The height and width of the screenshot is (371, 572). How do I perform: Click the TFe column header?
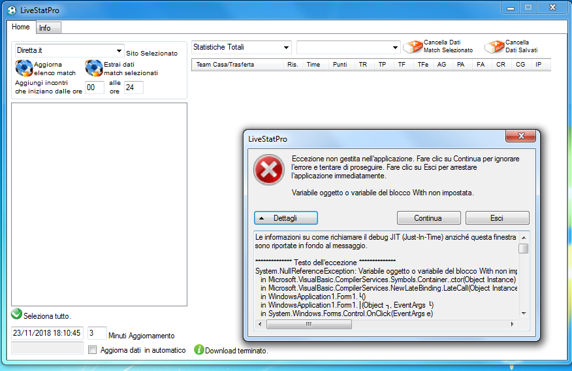click(423, 65)
